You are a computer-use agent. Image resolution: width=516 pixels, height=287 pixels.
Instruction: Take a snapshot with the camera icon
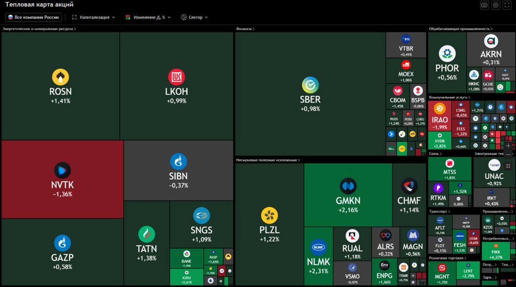click(x=485, y=5)
